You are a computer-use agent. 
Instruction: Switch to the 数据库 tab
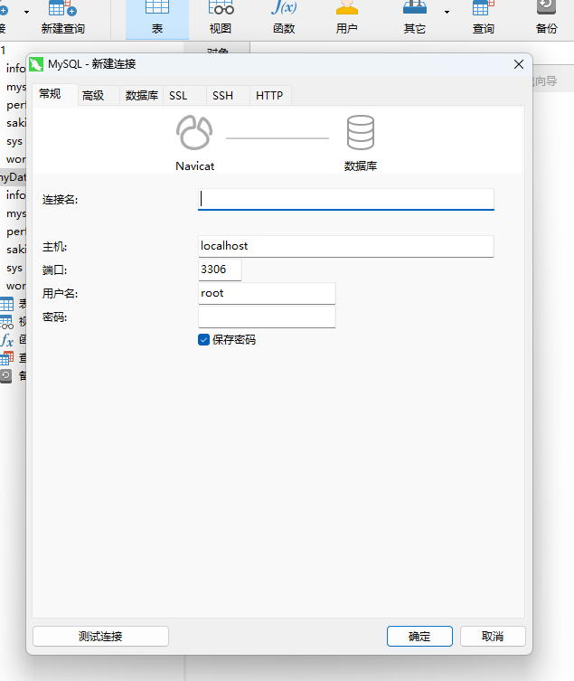(x=142, y=96)
